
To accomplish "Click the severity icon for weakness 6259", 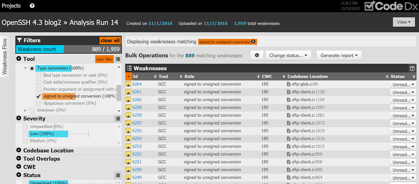I will tap(128, 108).
